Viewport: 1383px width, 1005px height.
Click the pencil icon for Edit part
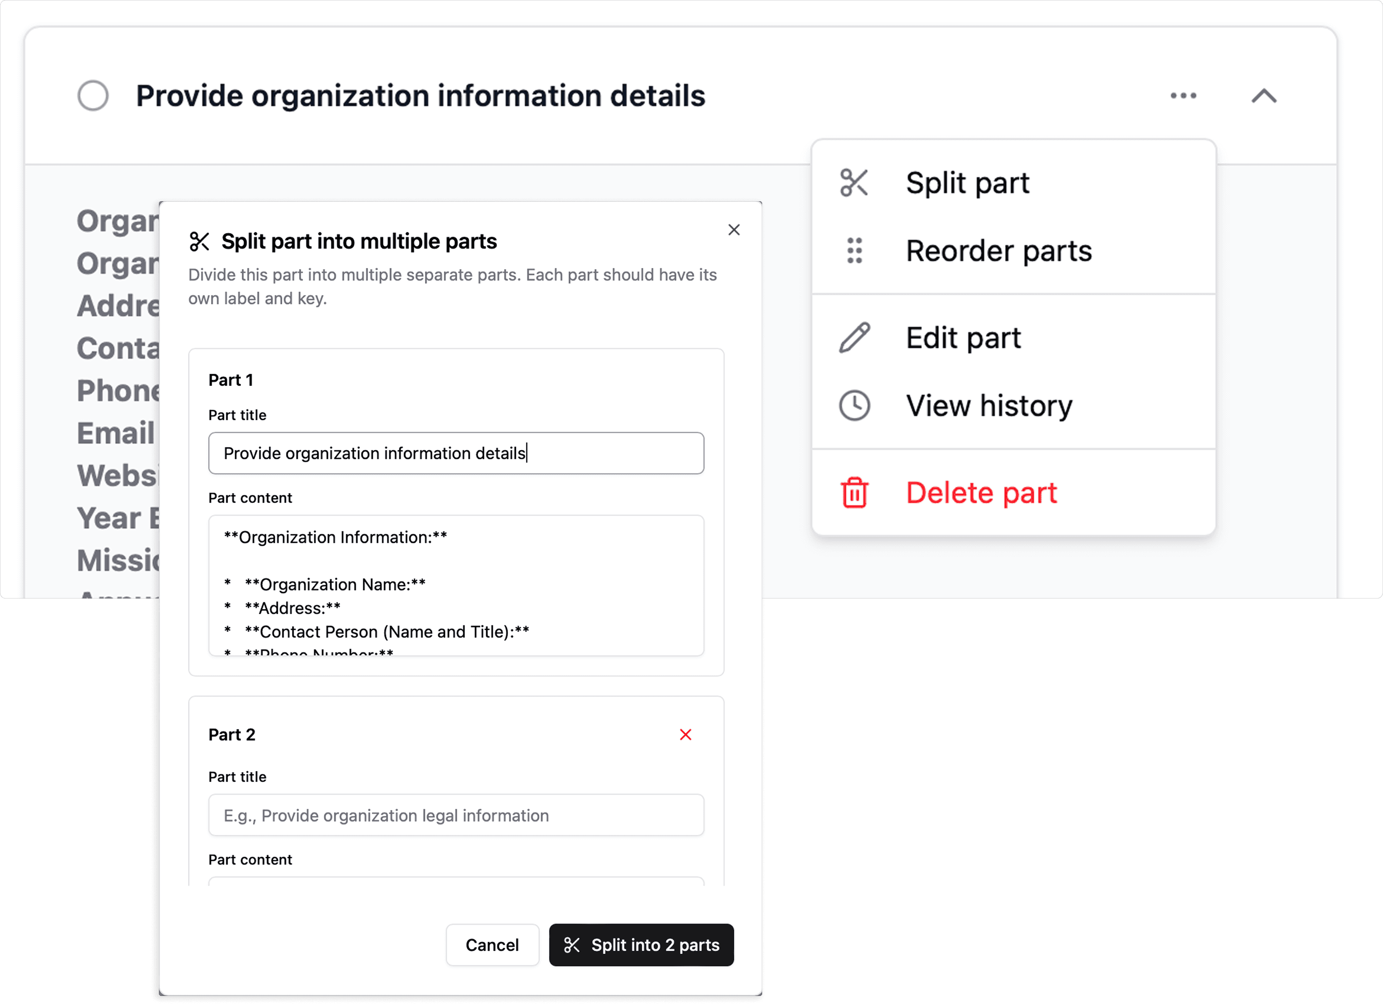point(854,337)
